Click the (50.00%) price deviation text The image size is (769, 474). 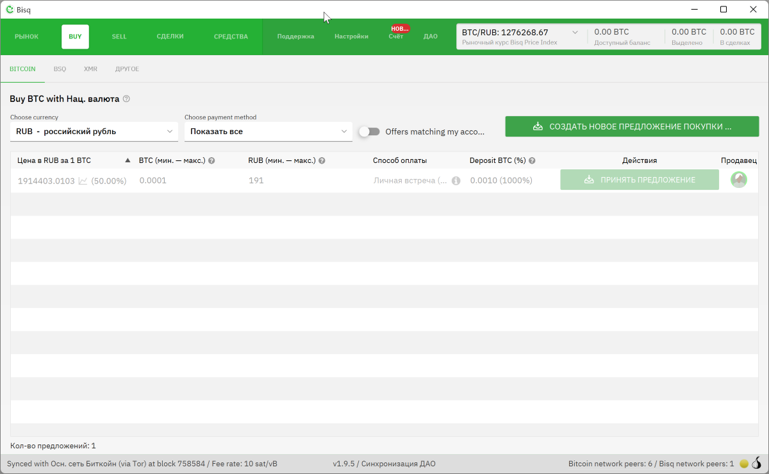click(109, 181)
